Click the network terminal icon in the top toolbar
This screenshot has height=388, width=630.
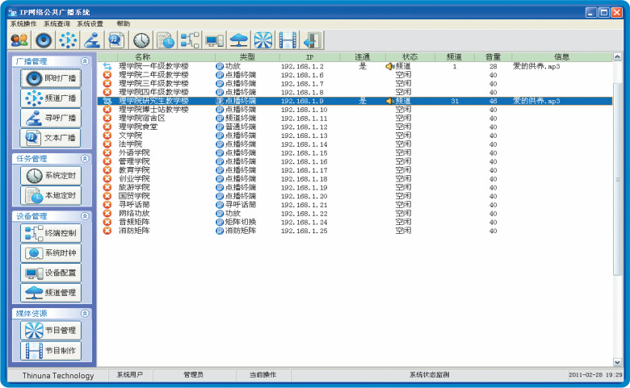click(x=190, y=40)
